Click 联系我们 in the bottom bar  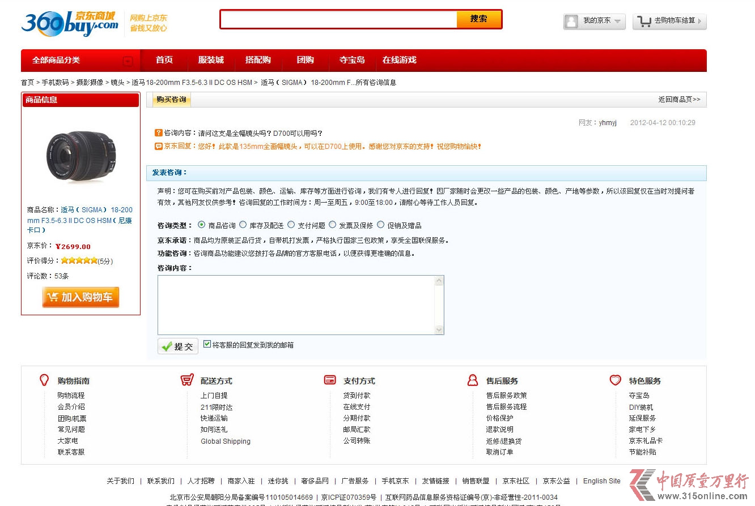[161, 481]
